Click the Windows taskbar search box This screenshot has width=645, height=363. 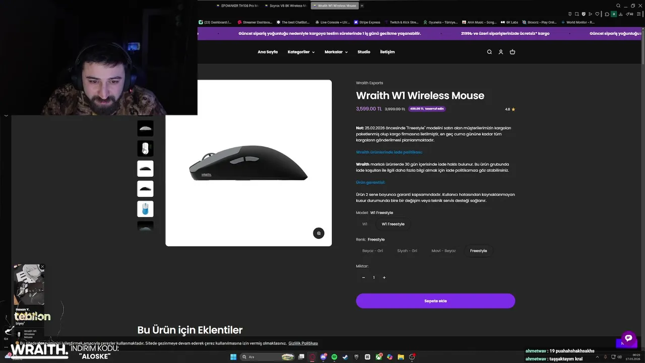click(x=267, y=357)
